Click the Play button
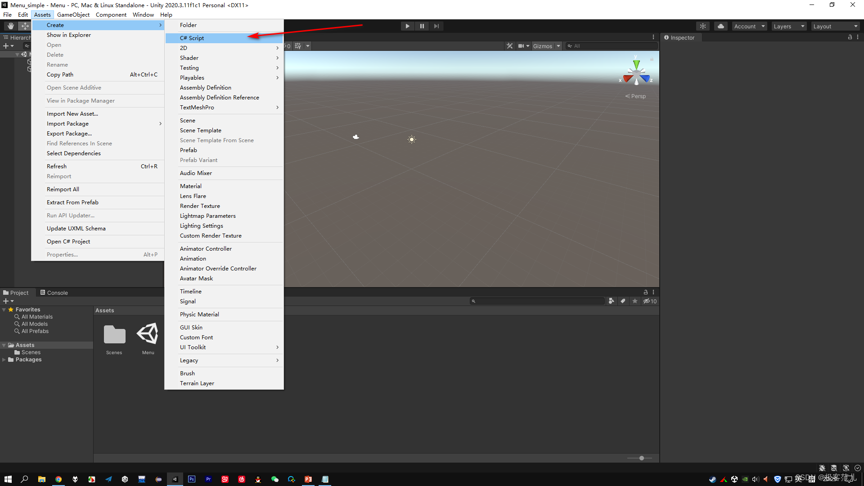This screenshot has height=486, width=864. click(x=407, y=26)
